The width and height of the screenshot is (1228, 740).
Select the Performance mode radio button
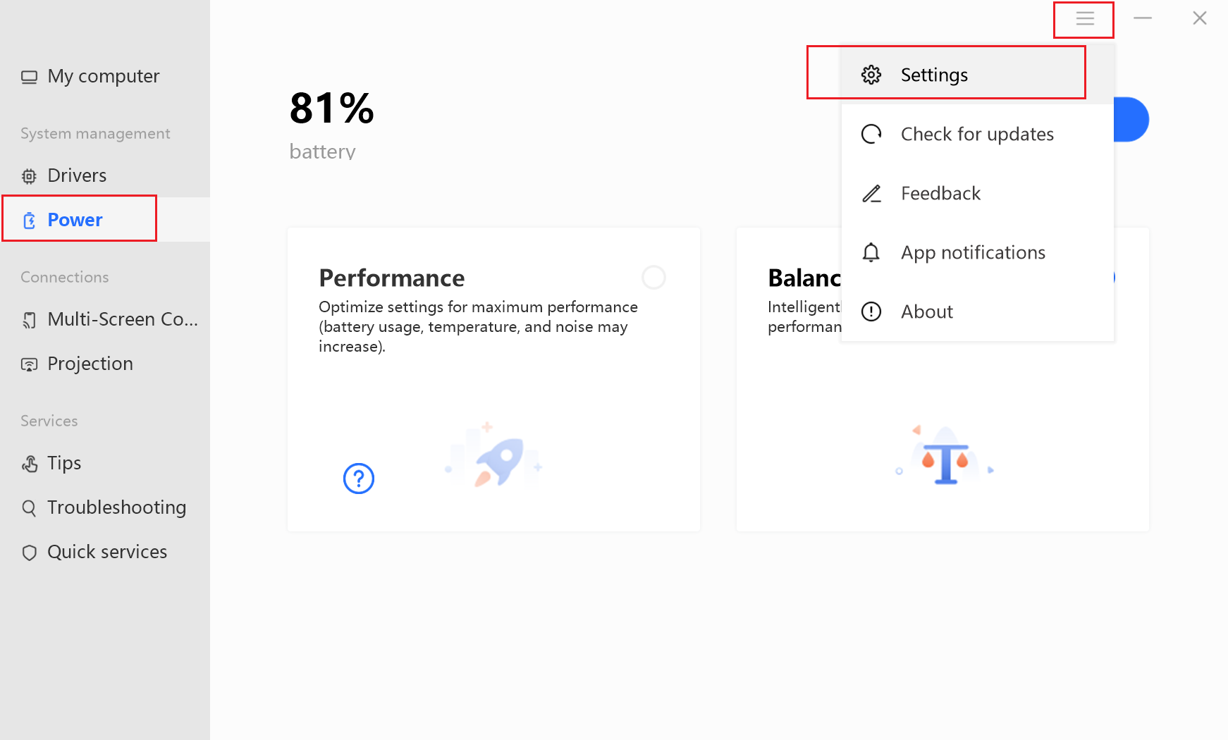pyautogui.click(x=653, y=278)
